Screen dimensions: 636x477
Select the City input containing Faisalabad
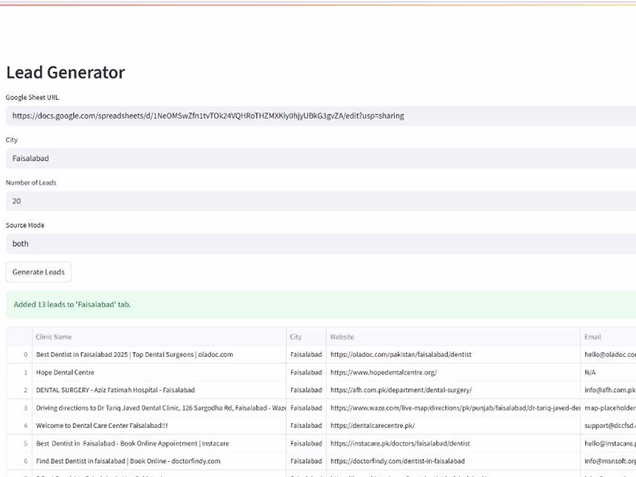click(321, 158)
